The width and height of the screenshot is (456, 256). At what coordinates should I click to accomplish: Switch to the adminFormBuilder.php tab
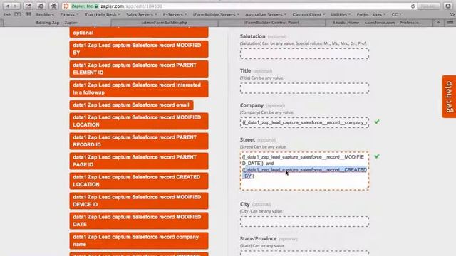[165, 22]
